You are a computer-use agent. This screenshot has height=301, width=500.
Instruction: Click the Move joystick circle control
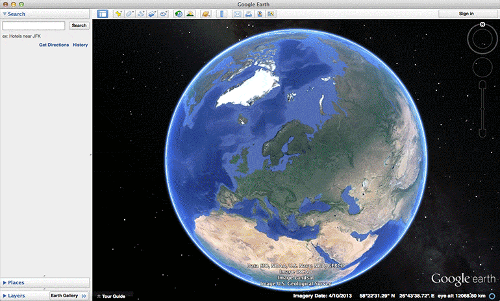(482, 67)
